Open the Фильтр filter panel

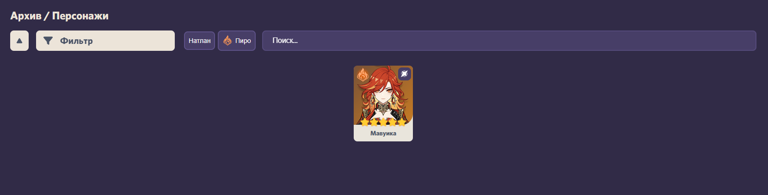105,41
